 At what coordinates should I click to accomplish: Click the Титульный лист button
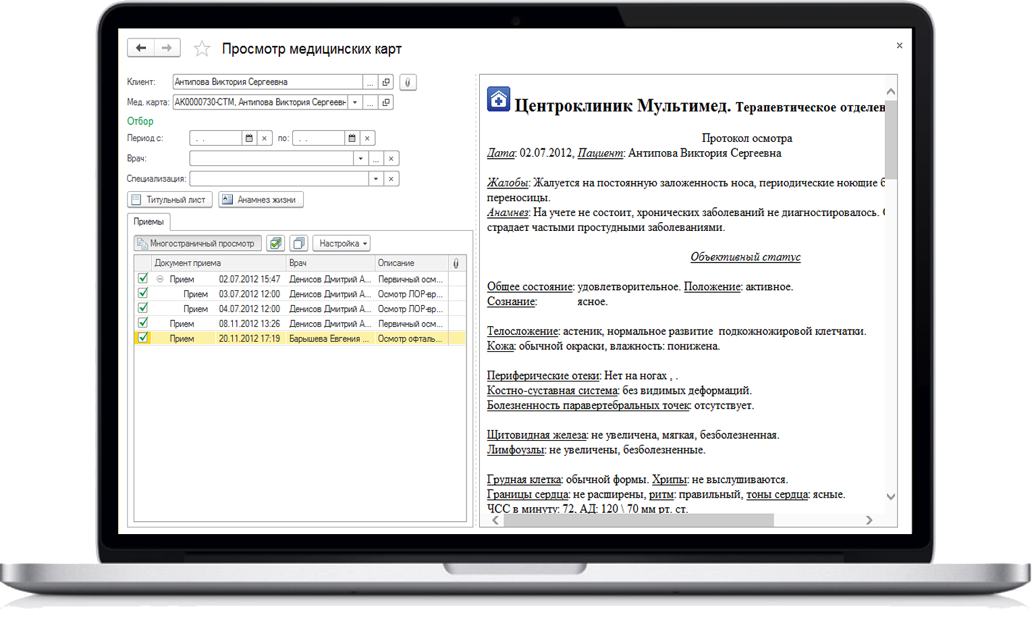point(169,200)
